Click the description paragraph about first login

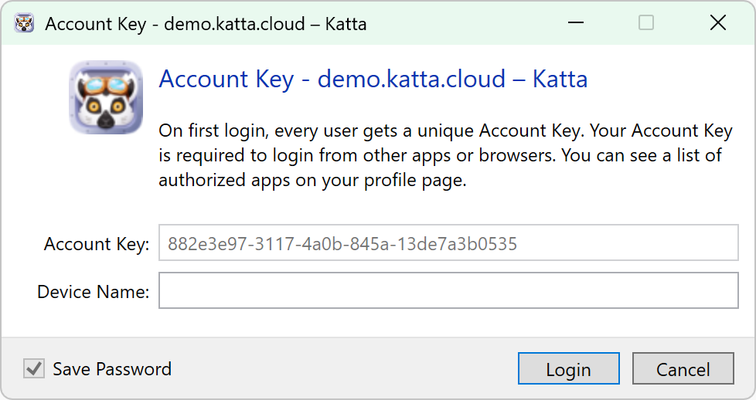point(445,155)
